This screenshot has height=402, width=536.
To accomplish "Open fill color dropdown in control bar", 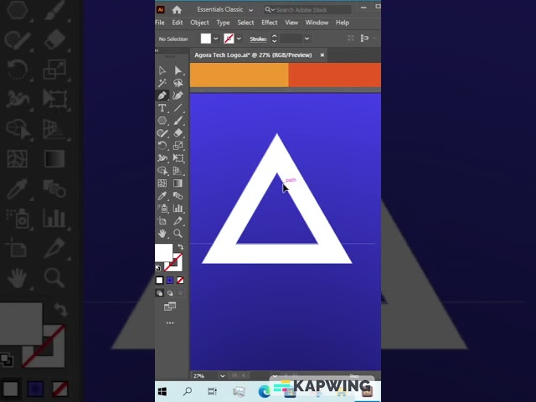I will pyautogui.click(x=216, y=39).
